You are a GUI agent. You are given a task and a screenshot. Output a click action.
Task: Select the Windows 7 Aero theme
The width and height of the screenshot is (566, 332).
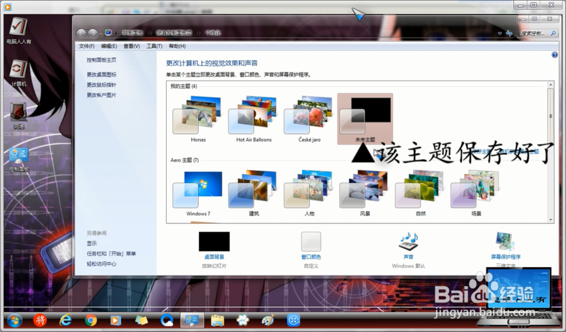point(198,193)
